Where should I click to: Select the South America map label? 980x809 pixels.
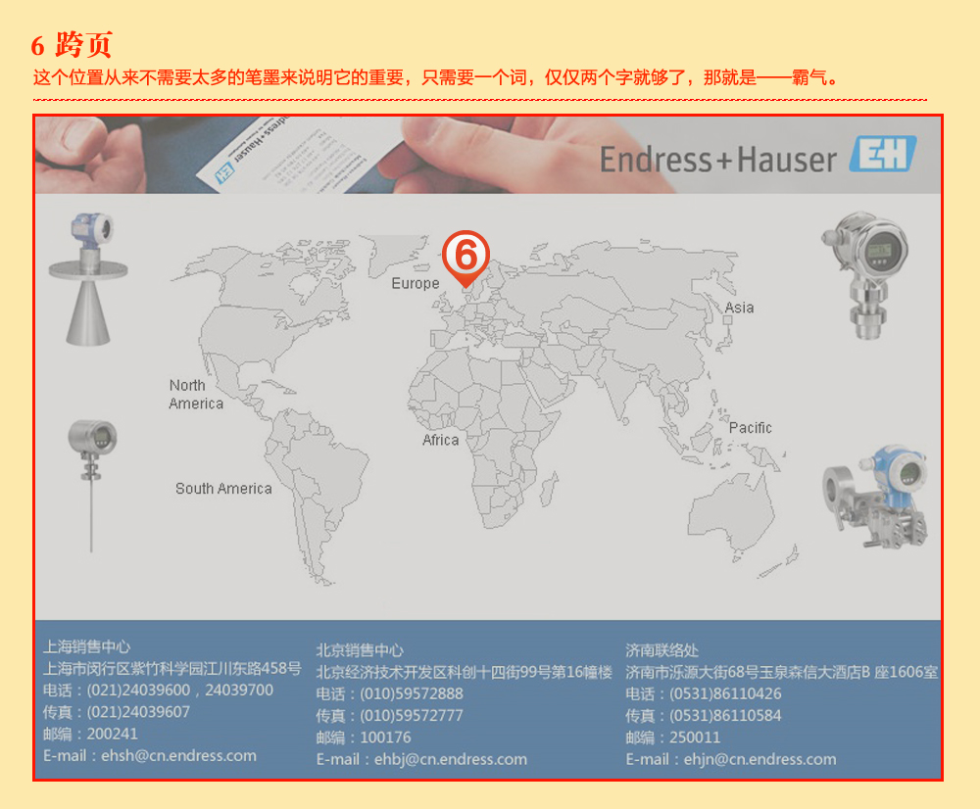coord(223,489)
